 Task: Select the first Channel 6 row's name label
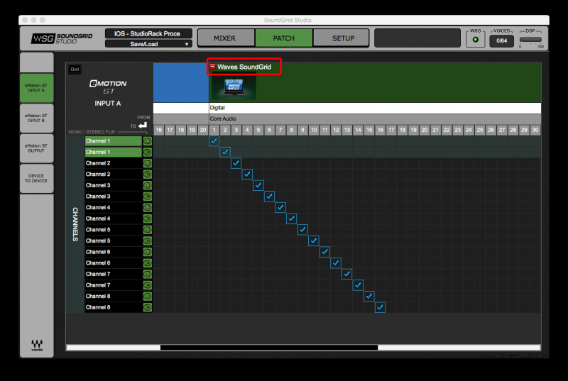tap(114, 252)
